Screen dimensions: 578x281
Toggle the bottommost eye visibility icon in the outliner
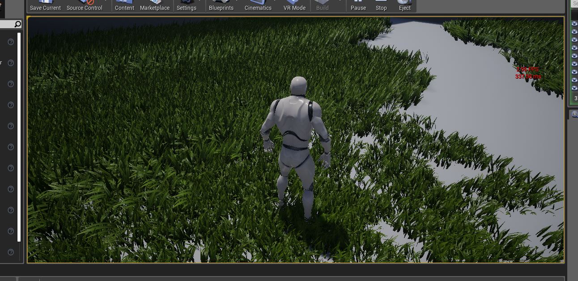[574, 89]
